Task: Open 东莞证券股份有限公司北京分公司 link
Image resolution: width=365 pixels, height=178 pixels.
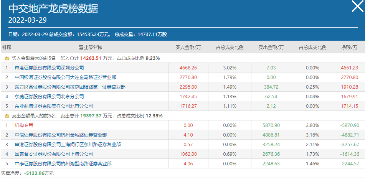Action: (49, 97)
